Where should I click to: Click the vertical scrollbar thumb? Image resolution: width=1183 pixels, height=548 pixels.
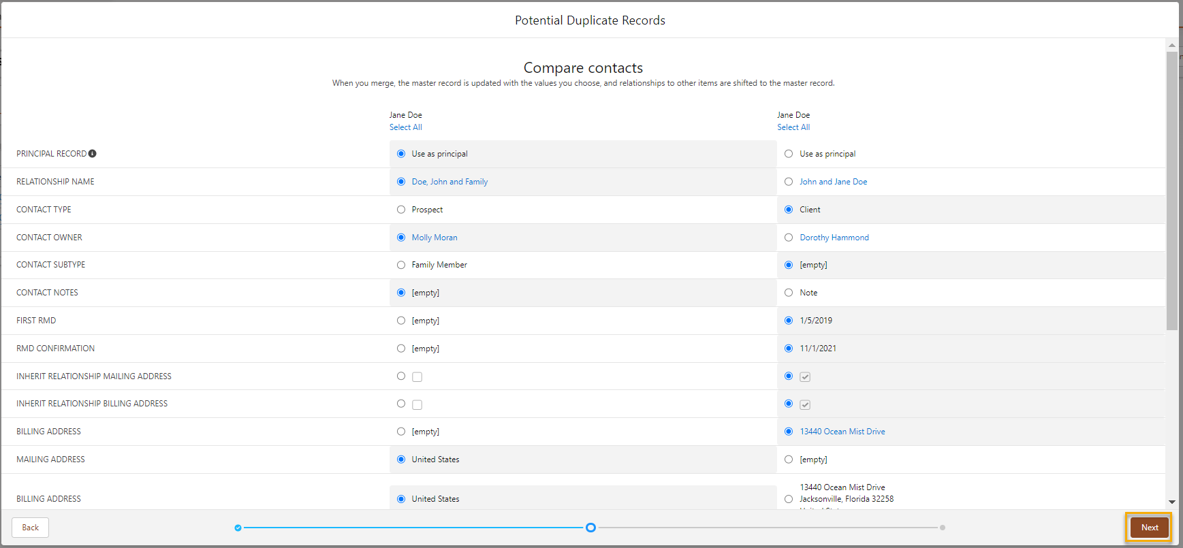point(1171,191)
